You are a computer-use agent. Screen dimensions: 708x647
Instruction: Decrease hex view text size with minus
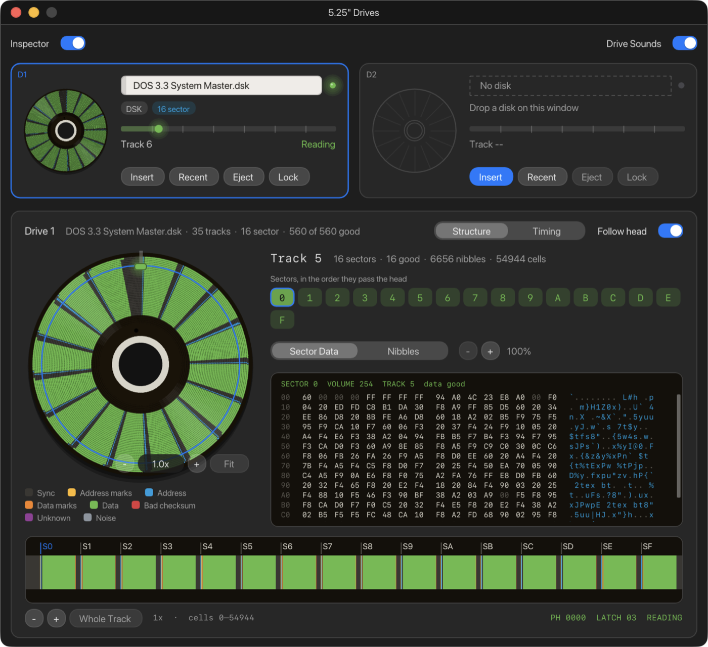(x=468, y=351)
